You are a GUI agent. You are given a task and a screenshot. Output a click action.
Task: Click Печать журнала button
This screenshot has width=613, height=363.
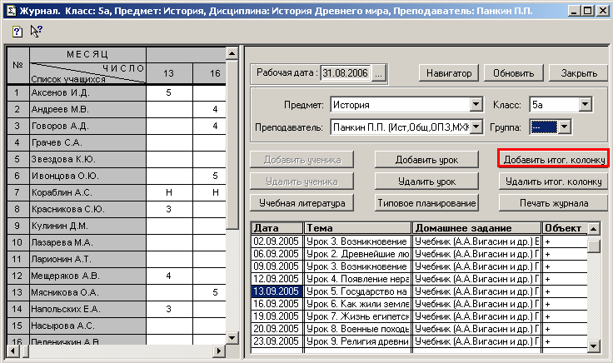click(553, 202)
